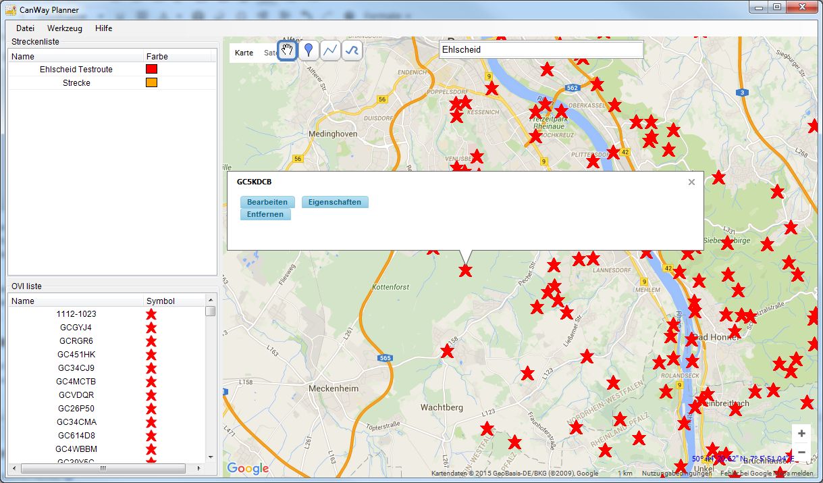Zoom in the map with plus button
Screen dimensions: 823x483
[x=801, y=434]
